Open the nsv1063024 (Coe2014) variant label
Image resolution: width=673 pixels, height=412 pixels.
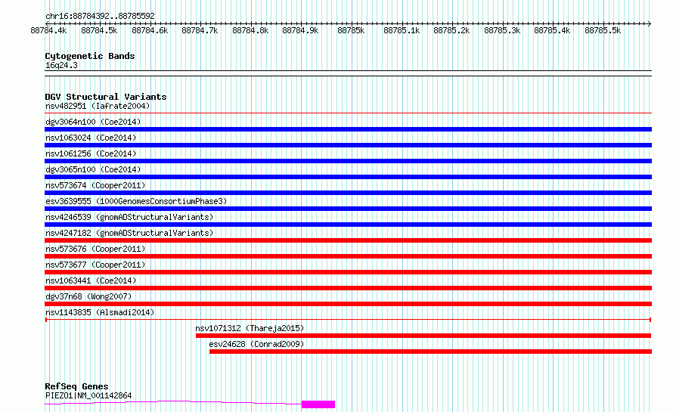(x=91, y=138)
